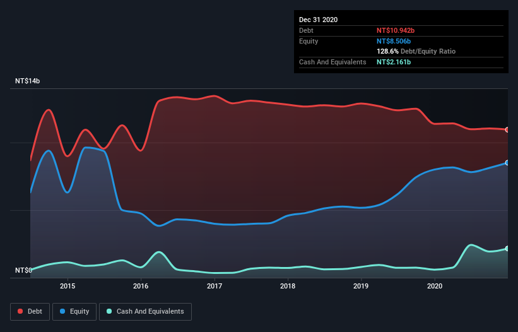The width and height of the screenshot is (518, 332).
Task: Click the 2015 x-axis label
Action: [68, 286]
